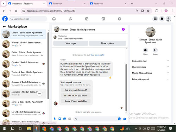
Task: Open the Marketplace storefront icon in navigation
Action: [x=103, y=19]
